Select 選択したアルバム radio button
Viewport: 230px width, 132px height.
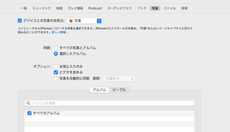point(56,54)
